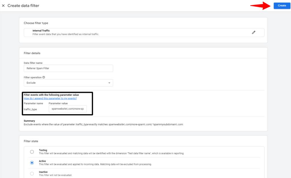Image resolution: width=291 pixels, height=178 pixels.
Task: Select the Inactive radio button
Action: 32,173
